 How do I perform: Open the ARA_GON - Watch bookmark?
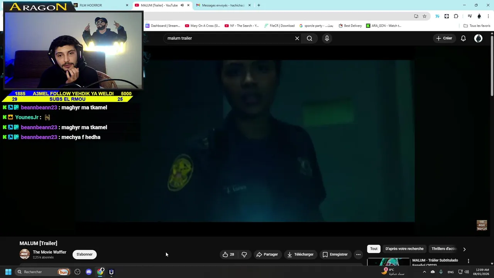384,26
